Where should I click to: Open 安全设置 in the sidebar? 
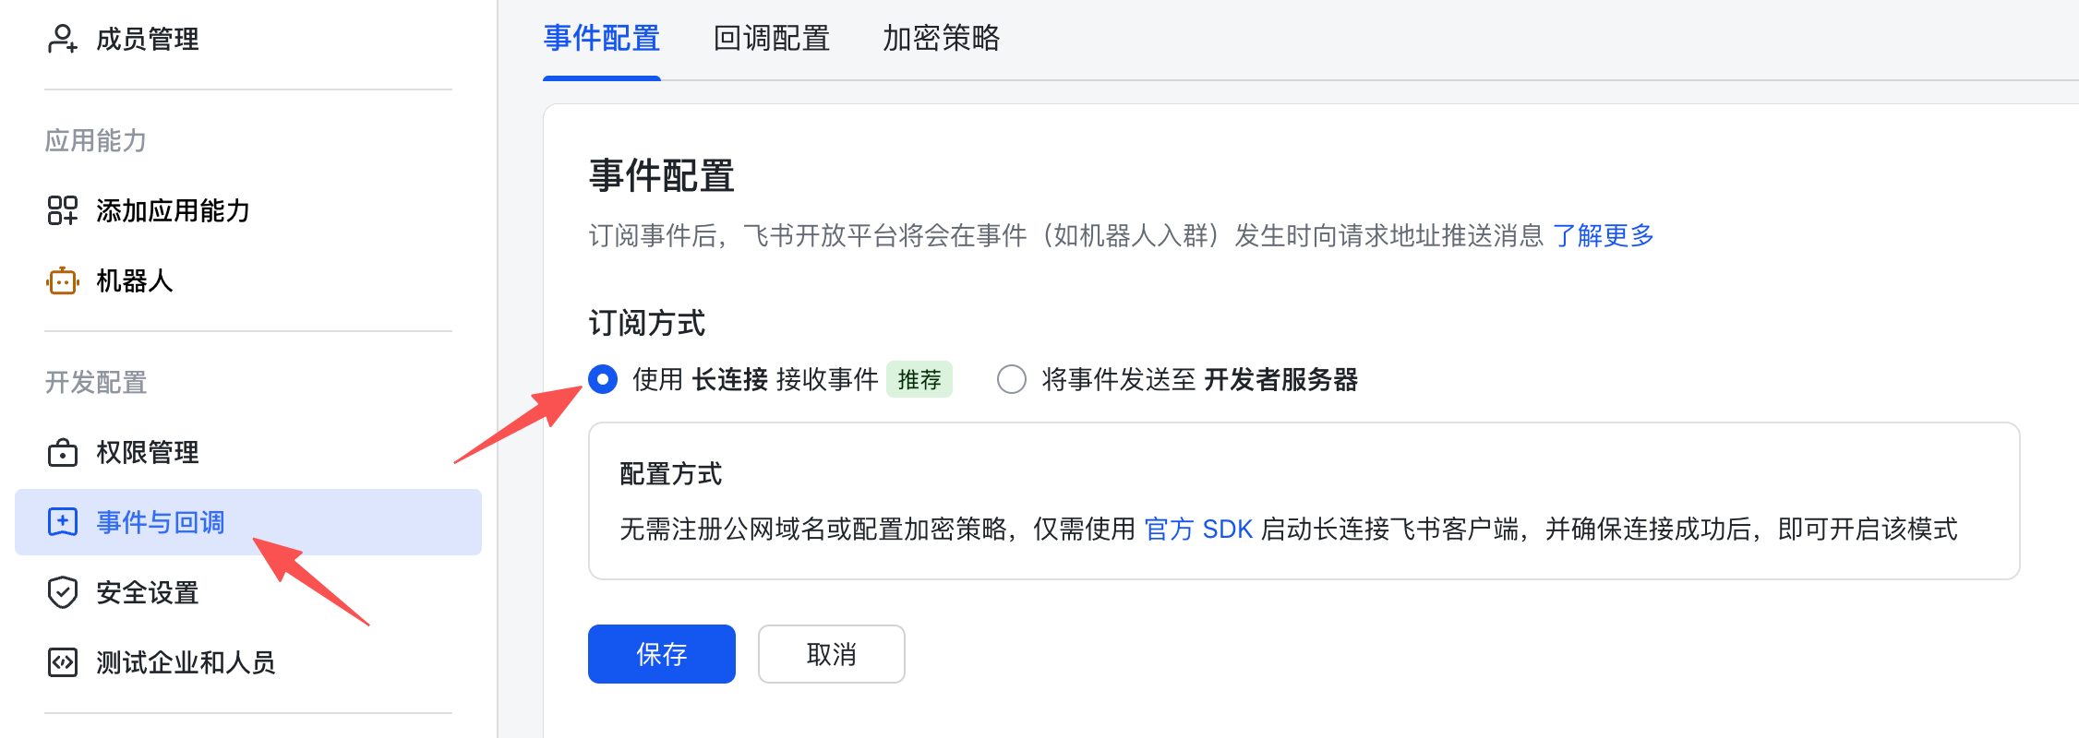click(148, 592)
